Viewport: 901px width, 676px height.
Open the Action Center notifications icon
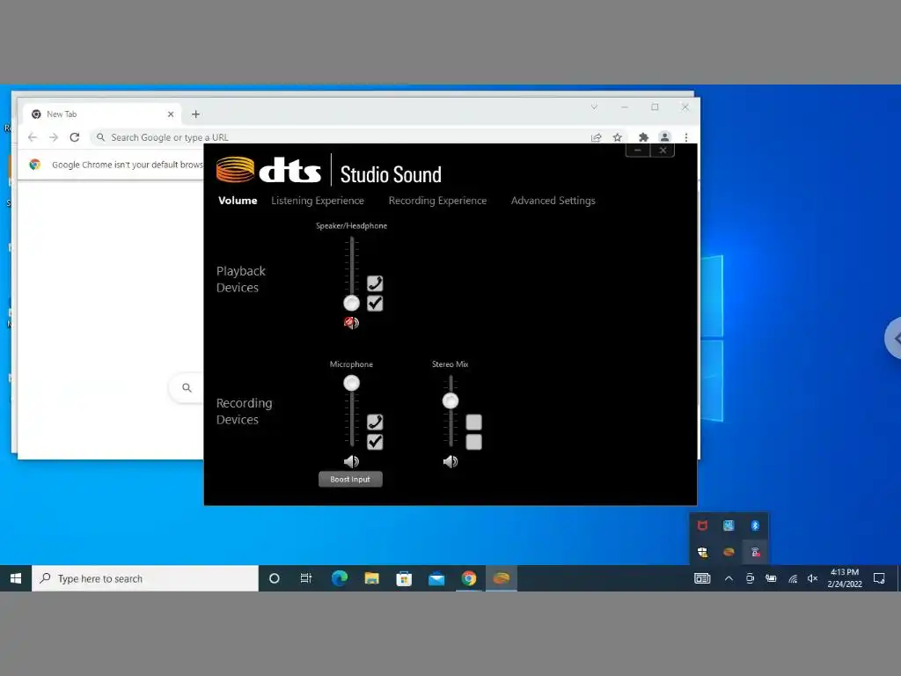point(879,578)
